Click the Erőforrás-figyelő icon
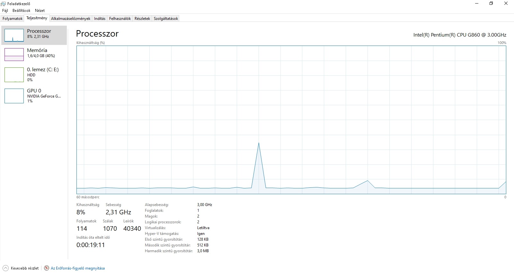Viewport: 514px width, 275px height. (x=47, y=268)
